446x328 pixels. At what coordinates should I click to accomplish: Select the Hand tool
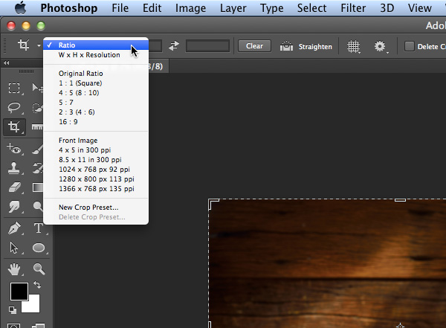tap(14, 268)
